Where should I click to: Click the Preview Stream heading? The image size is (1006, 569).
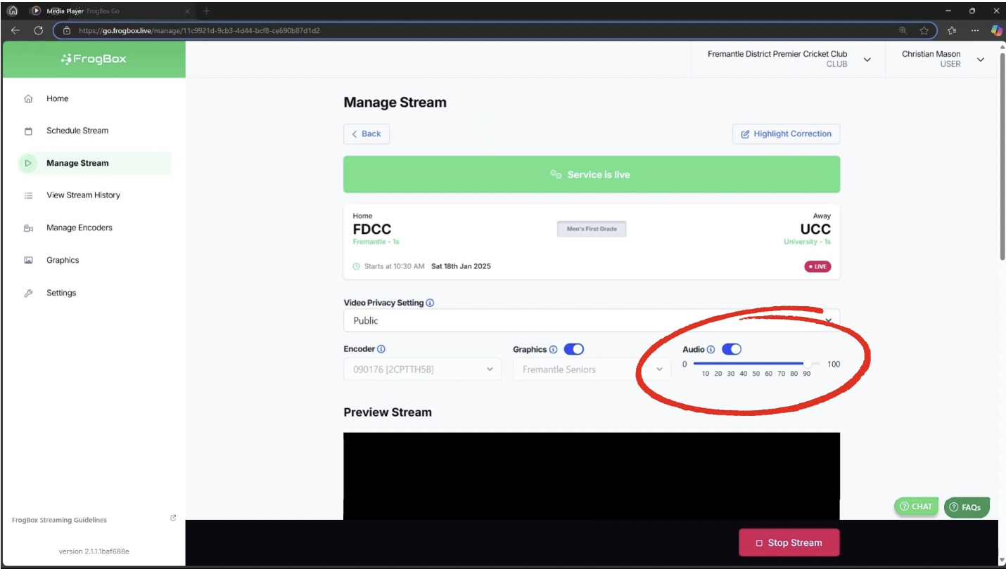[x=388, y=412]
